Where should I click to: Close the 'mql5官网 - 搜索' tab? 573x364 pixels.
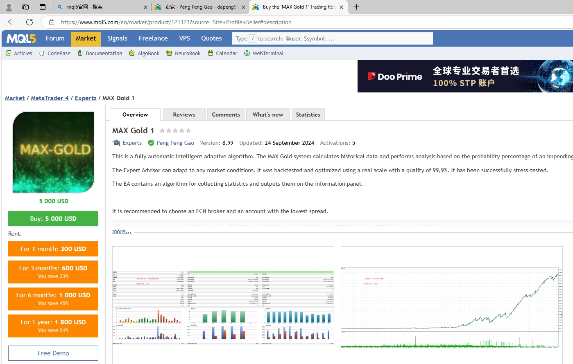click(x=145, y=7)
